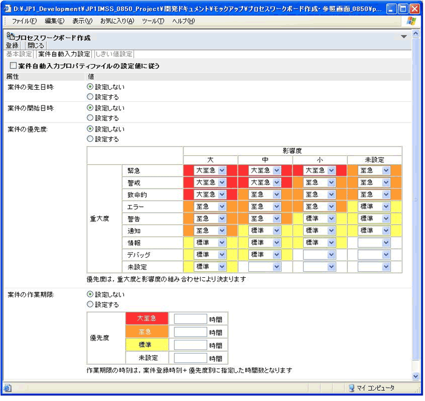Open エラー row 大 column priority dropdown
Viewport: 425px width, 401px height.
pyautogui.click(x=211, y=207)
